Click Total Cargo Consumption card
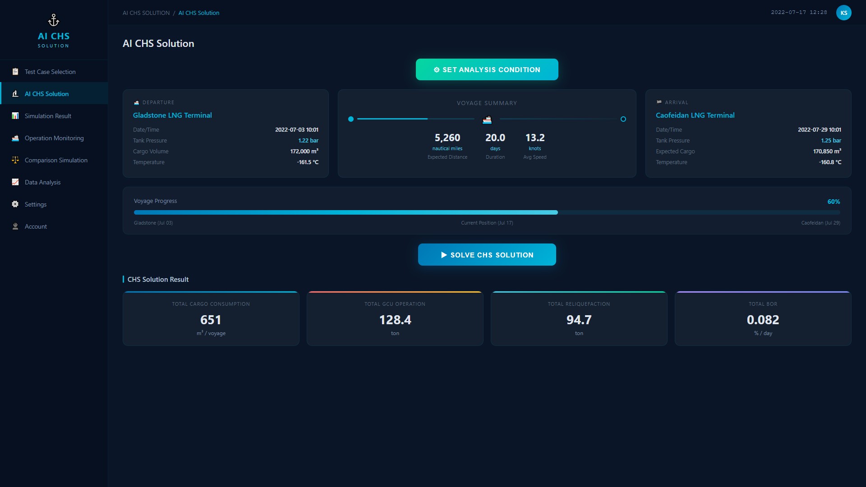Screen dimensions: 866x487 tap(211, 319)
